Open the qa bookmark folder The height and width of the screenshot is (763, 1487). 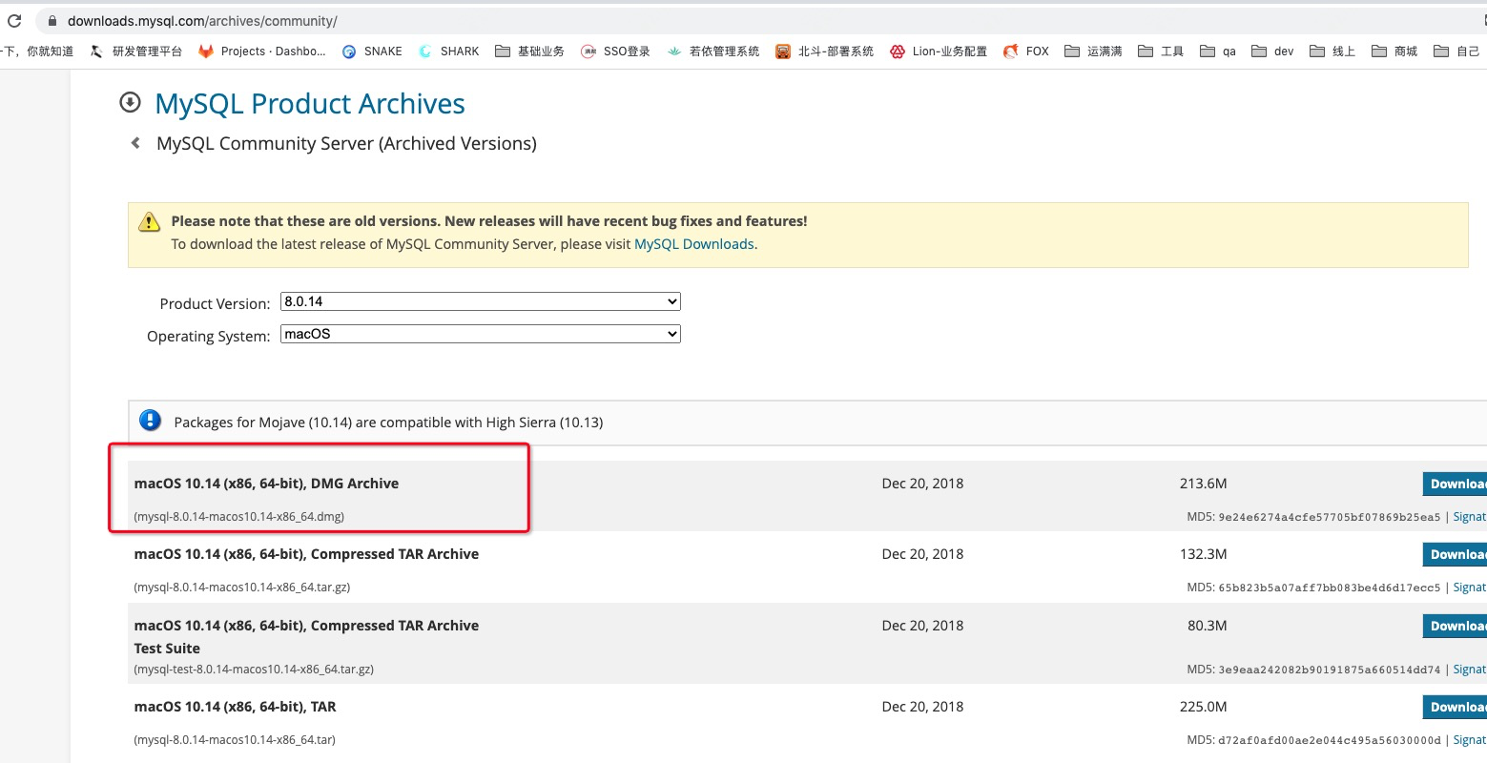1218,52
